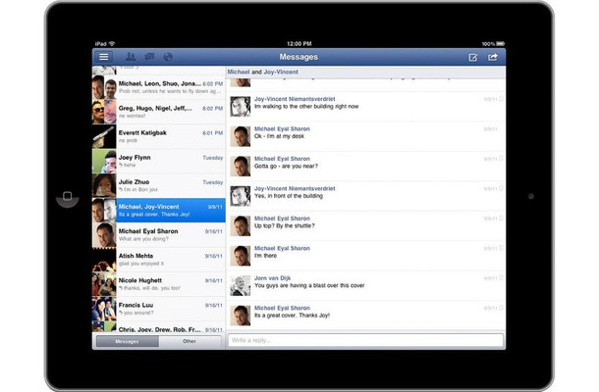Open the messages bubble icon in header

click(x=149, y=57)
